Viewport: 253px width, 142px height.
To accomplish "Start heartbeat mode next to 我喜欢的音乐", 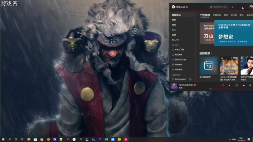I will click(190, 80).
